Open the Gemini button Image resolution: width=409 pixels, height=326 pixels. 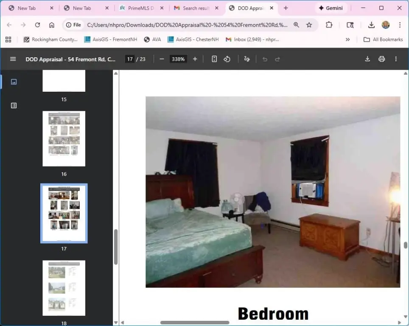coord(331,8)
